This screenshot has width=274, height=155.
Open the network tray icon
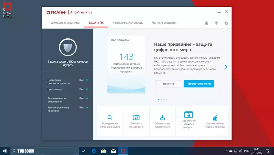[236, 151]
